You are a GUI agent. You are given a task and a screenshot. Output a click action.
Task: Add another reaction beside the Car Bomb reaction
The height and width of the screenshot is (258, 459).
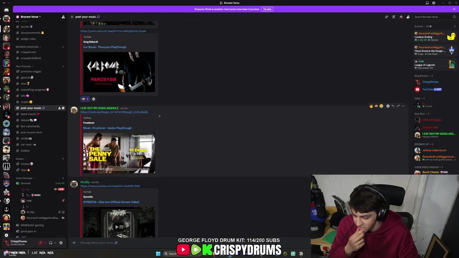[94, 99]
